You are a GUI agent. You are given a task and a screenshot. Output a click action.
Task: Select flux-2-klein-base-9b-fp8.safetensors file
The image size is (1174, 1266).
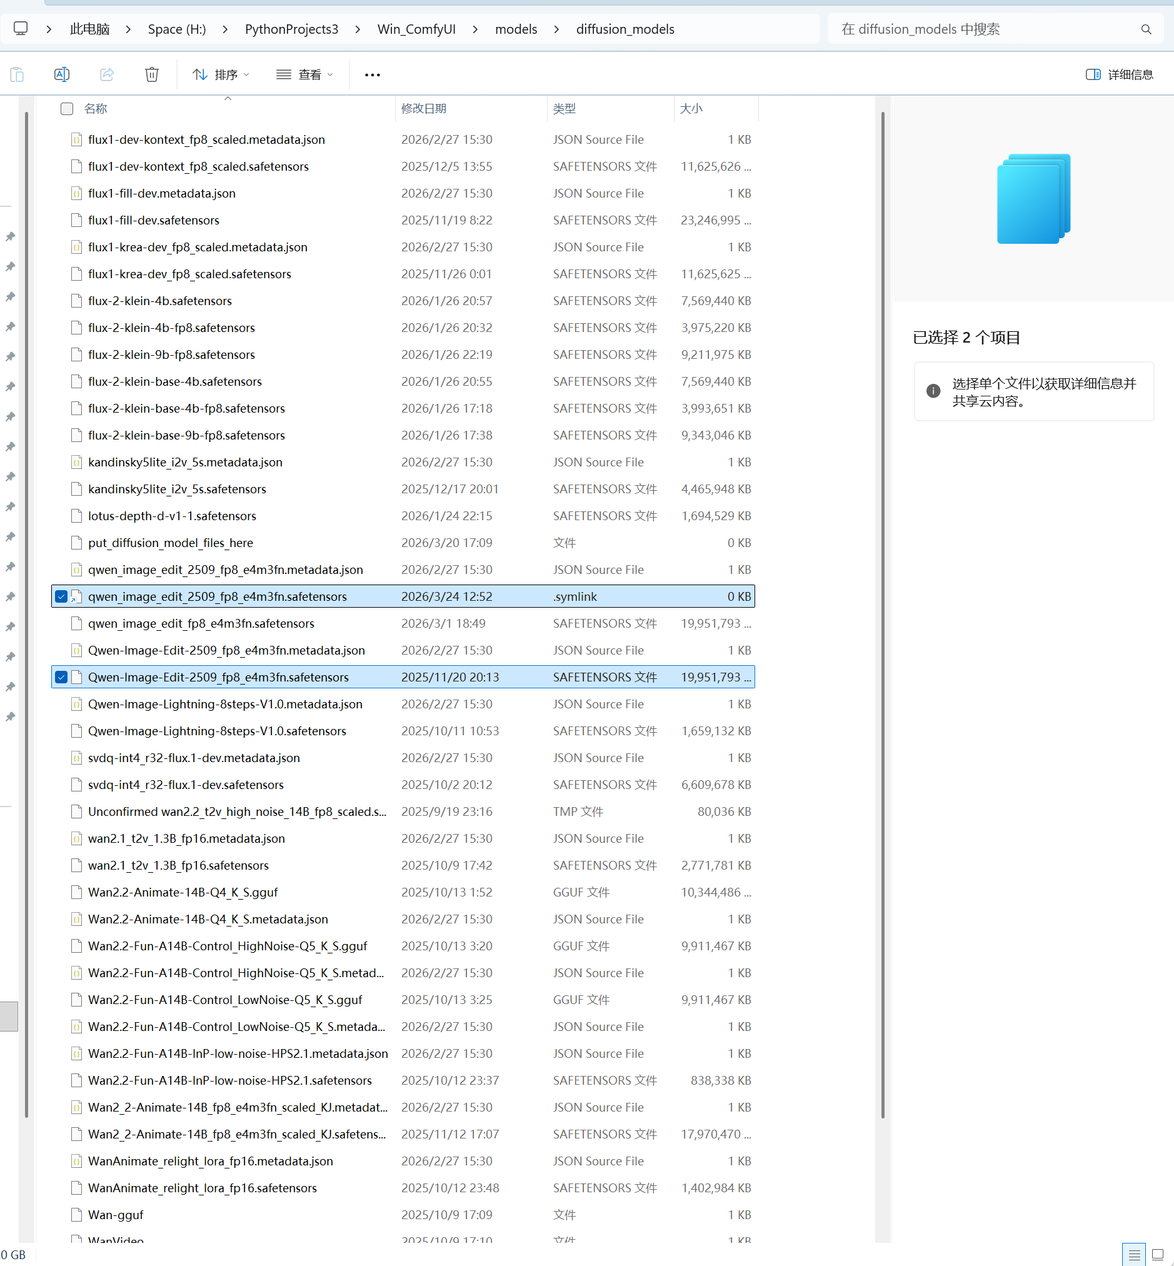click(x=403, y=435)
